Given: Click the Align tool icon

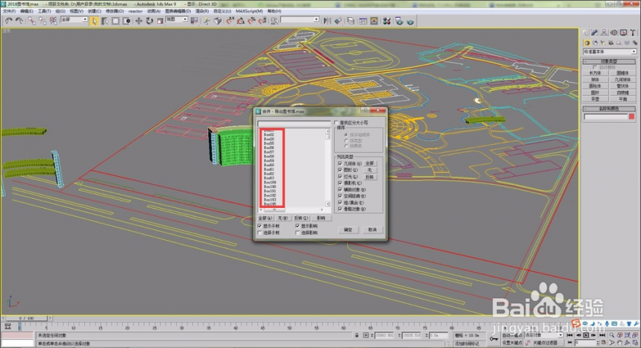Looking at the screenshot, I should 338,21.
